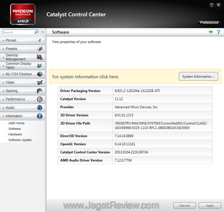This screenshot has height=212, width=224.
Task: Select the OpenGL Version value 6.14.10.11331
Action: pos(125,144)
